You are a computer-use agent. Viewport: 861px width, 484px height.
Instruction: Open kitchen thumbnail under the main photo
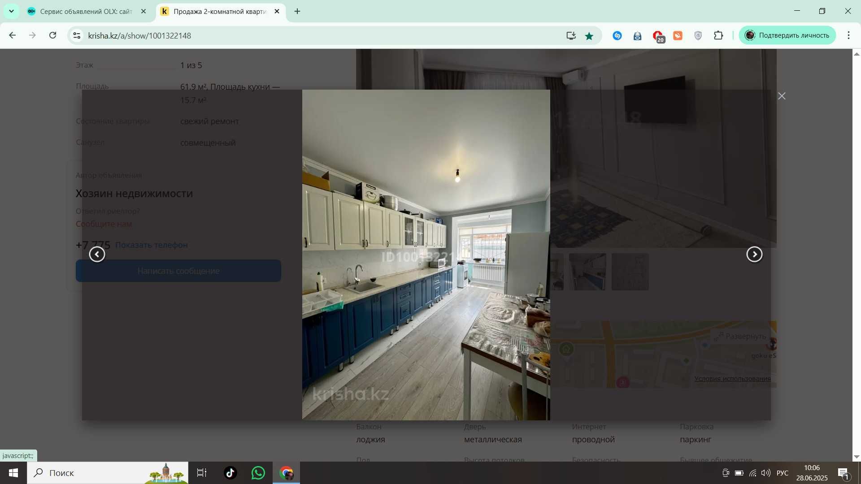coord(587,272)
